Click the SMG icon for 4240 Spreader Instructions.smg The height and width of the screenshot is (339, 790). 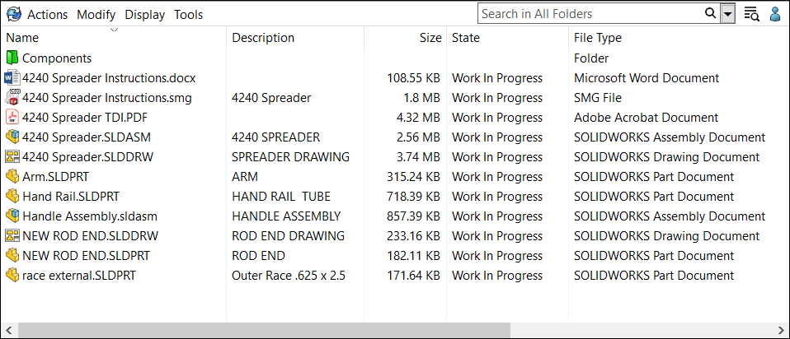[12, 98]
